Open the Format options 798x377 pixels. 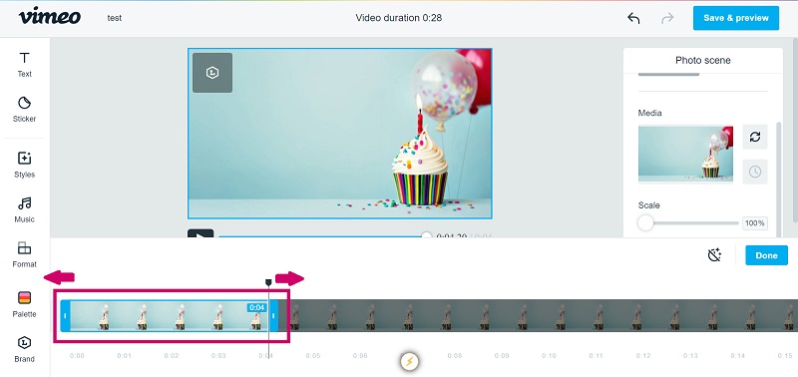(x=24, y=255)
